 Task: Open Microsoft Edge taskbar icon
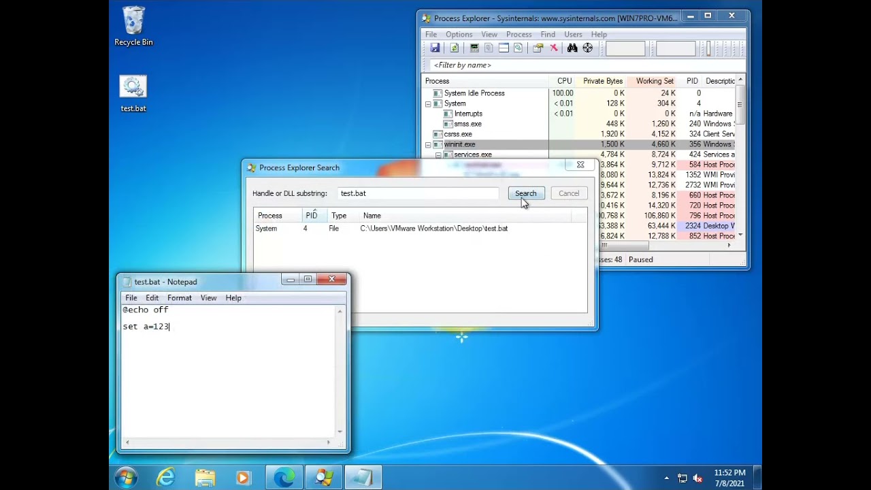point(284,477)
